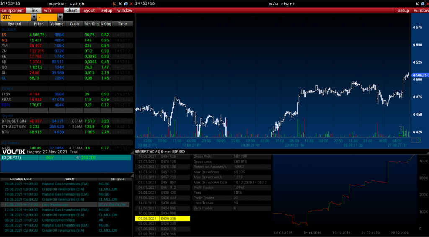This screenshot has width=429, height=237.
Task: Toggle the win button in market watch
Action: 47,10
